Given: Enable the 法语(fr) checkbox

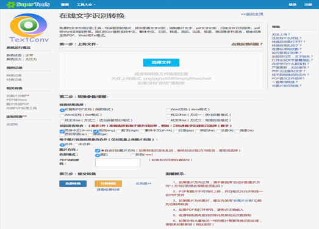Looking at the screenshot, I should pyautogui.click(x=218, y=131).
